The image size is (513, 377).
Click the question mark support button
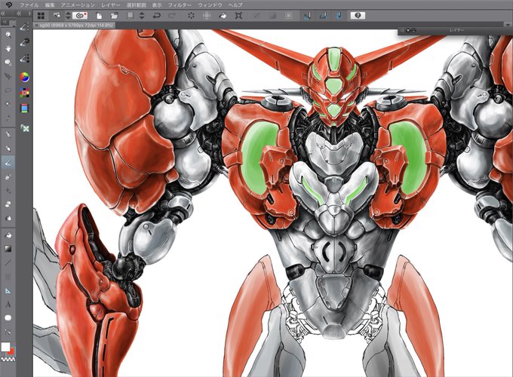(x=358, y=15)
